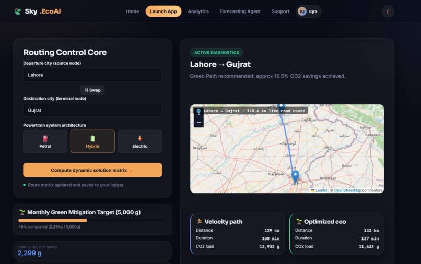Open the Home nav item
This screenshot has height=264, width=421.
click(x=132, y=11)
